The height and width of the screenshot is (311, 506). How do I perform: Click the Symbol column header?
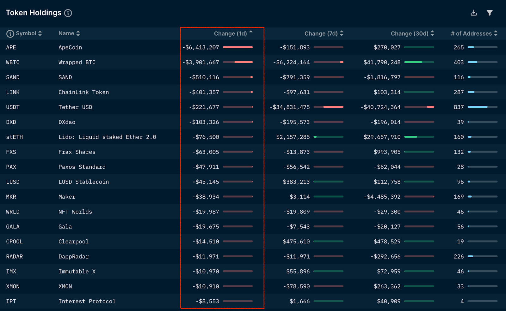point(26,33)
